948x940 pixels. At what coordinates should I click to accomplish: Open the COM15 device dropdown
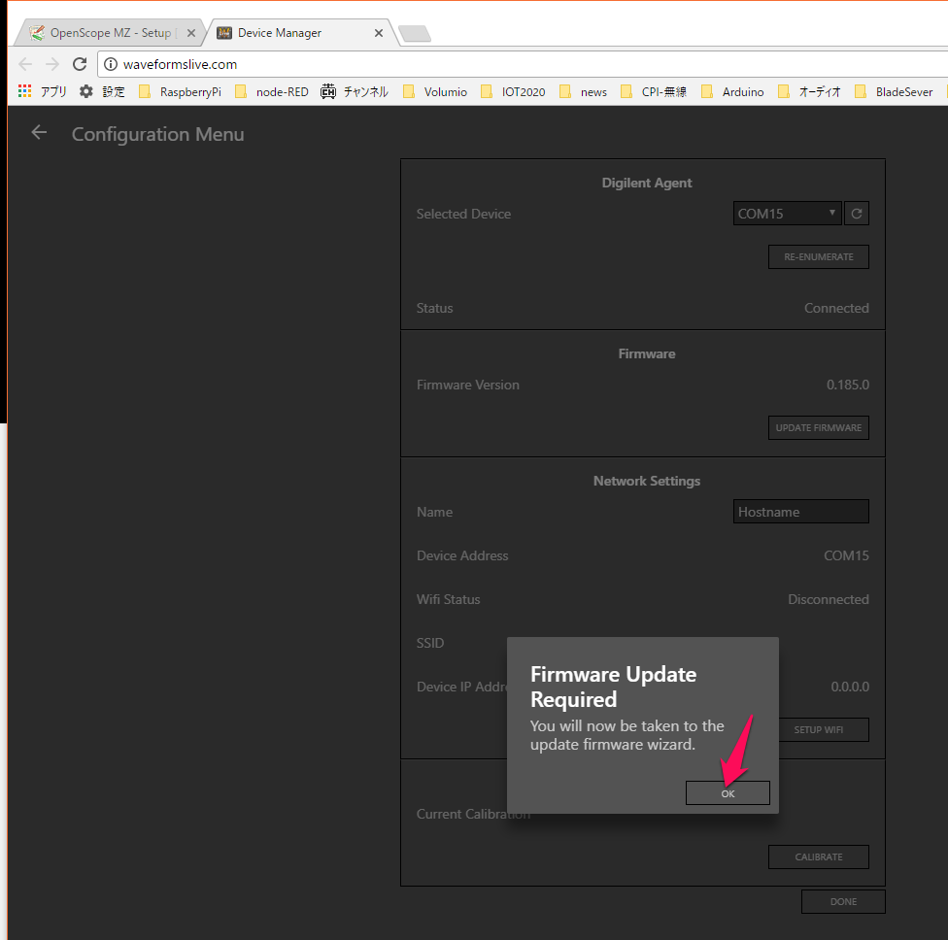787,214
